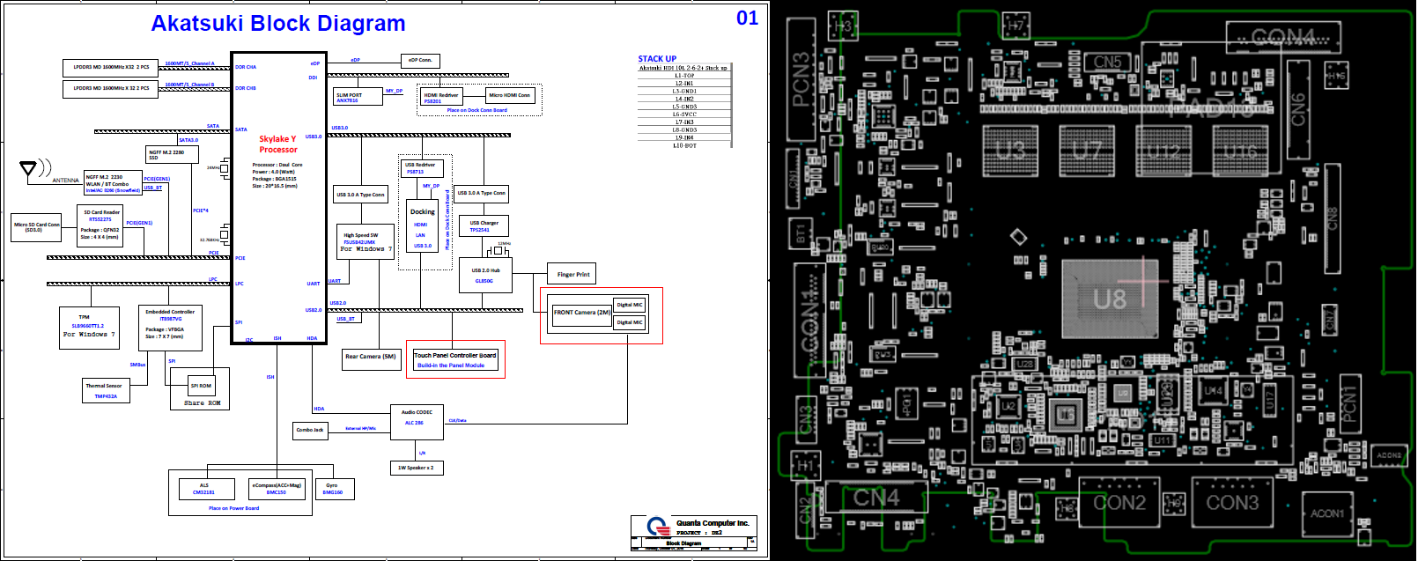Select the CN4 connector footprint
1418x561 pixels.
coord(875,498)
